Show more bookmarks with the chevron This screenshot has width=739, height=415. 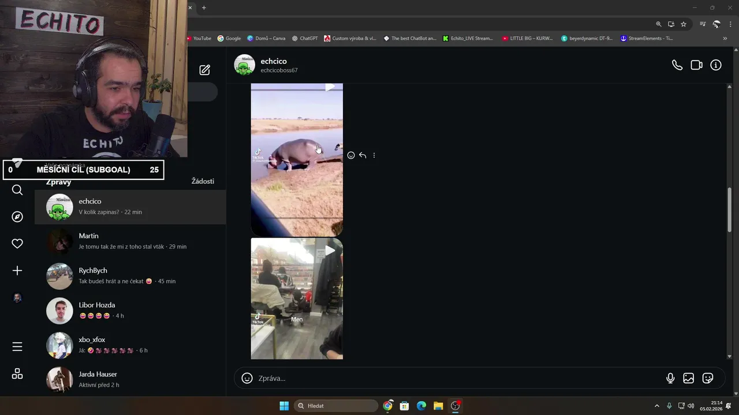(725, 39)
